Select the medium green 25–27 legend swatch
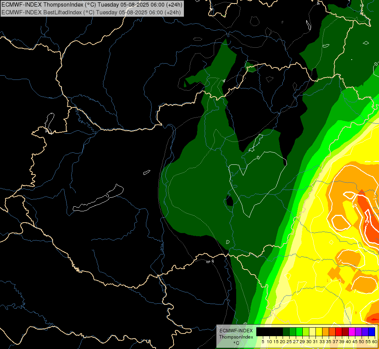The width and height of the screenshot is (379, 349). (x=292, y=332)
